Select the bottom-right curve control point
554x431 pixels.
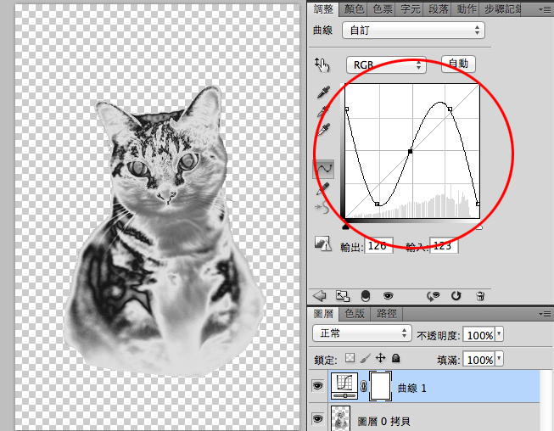478,204
